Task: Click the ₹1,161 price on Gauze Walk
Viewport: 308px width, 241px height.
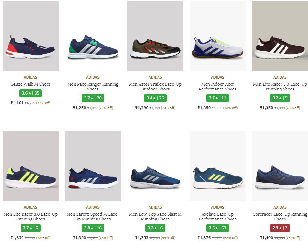Action: tap(17, 103)
